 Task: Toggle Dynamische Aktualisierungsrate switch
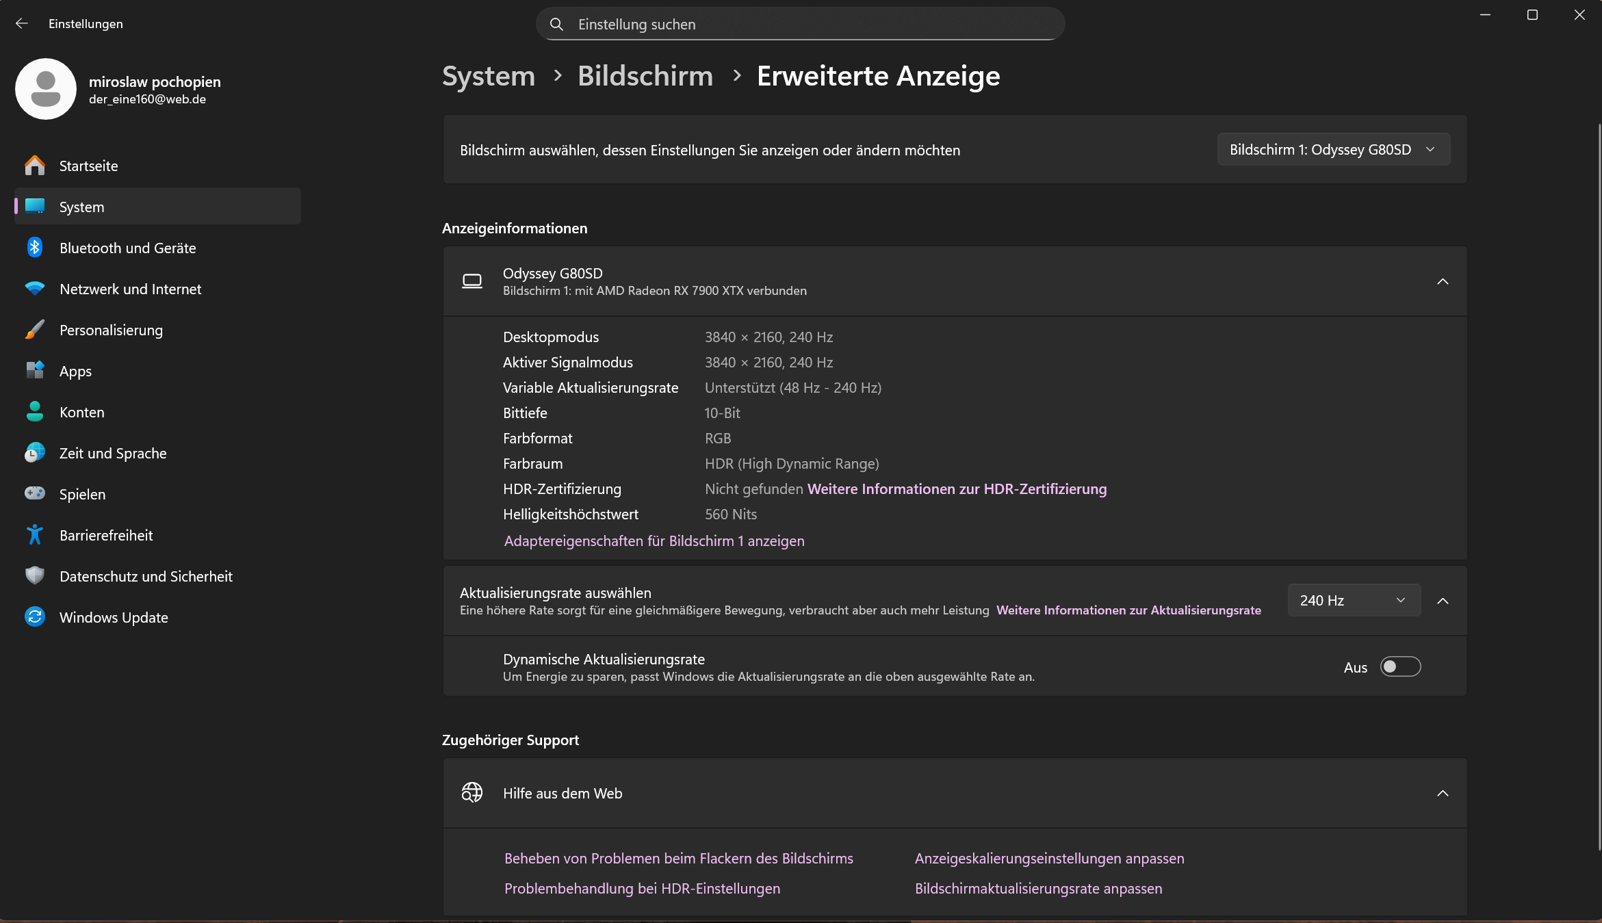[x=1400, y=666]
